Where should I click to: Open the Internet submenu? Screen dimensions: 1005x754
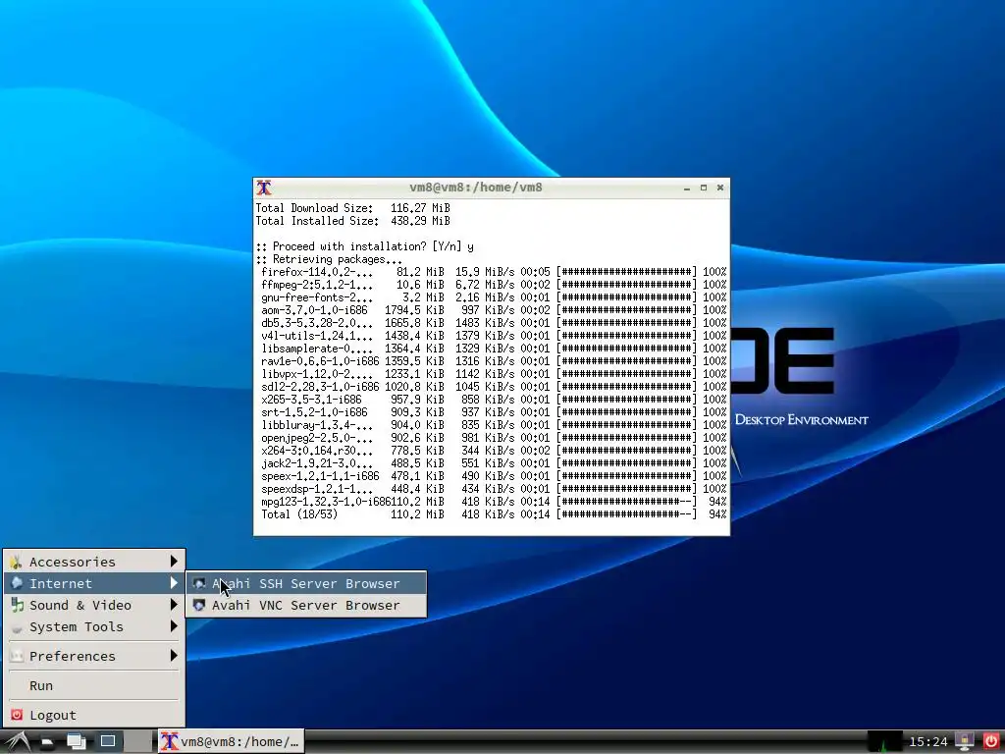(94, 583)
